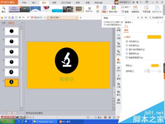
Task: Select slide 5 thumbnail
Action: 12,72
